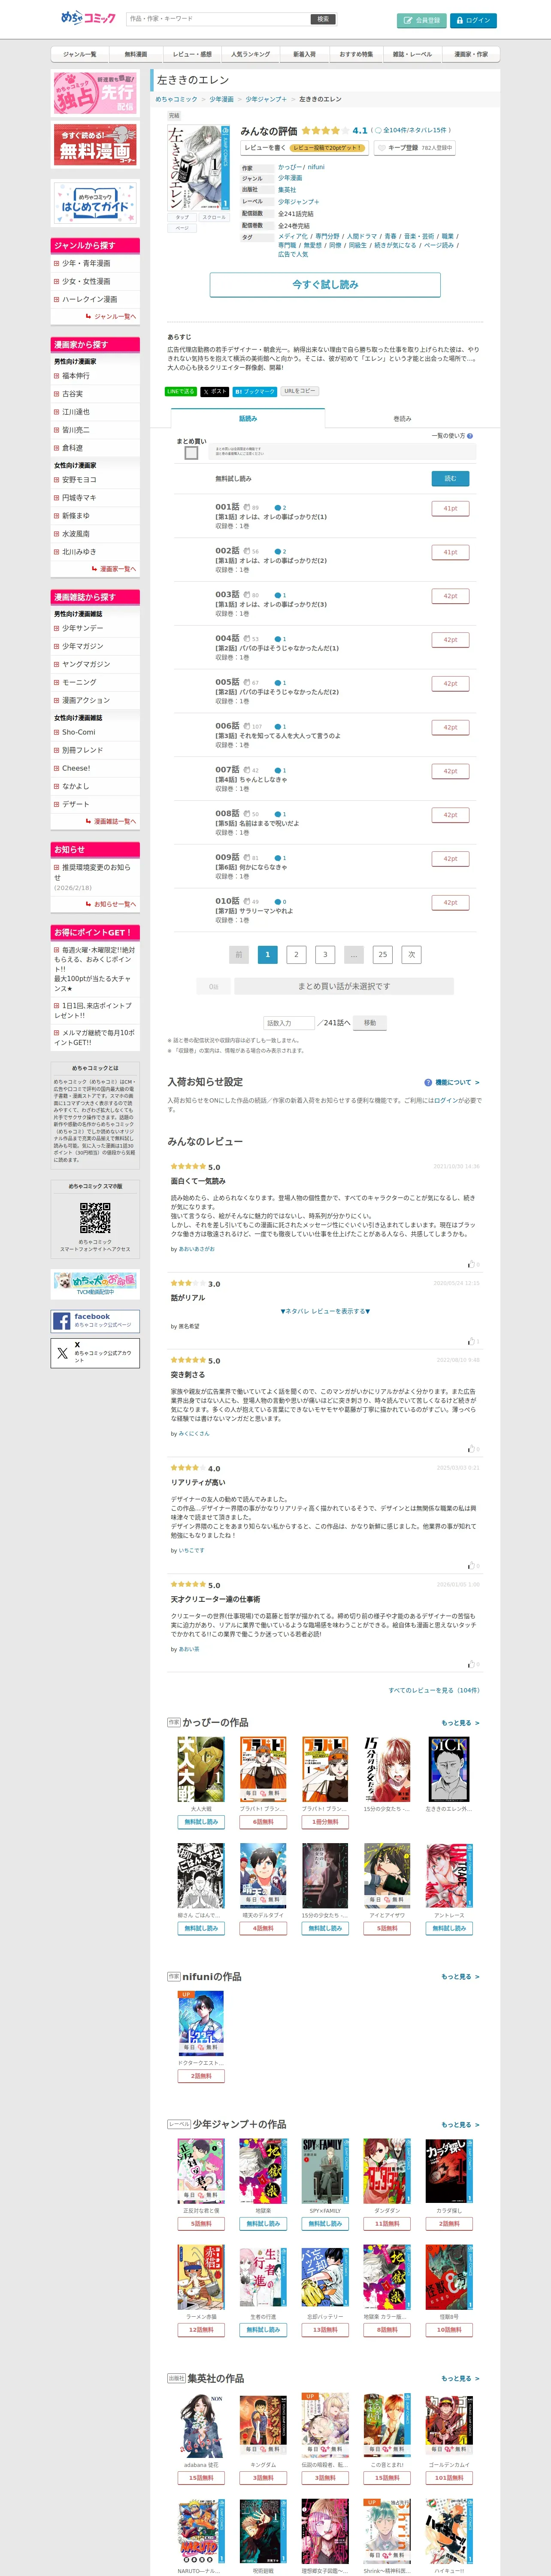Expand ハーレクイン漫画 genre in sidebar
551x2576 pixels.
pos(95,299)
